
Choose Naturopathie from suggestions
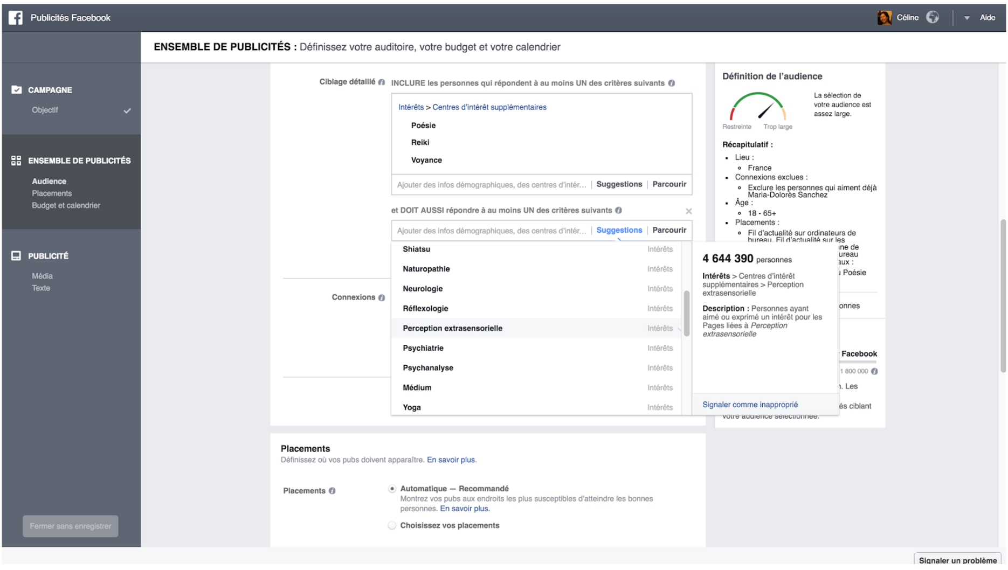tap(537, 269)
